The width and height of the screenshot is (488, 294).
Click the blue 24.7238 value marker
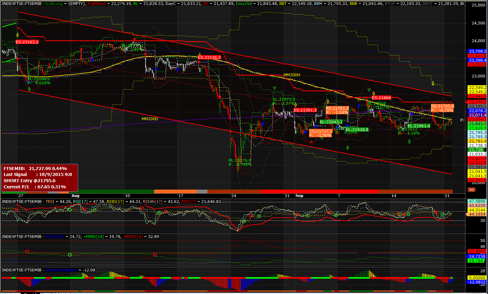coord(477,256)
